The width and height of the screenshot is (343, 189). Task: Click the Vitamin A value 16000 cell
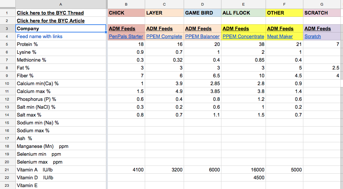243,170
